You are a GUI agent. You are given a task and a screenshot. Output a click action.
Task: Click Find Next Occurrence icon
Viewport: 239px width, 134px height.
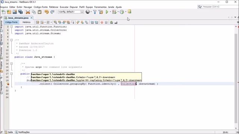64,22
